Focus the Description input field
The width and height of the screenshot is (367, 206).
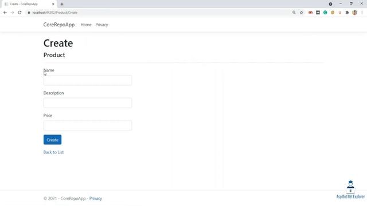pos(88,103)
